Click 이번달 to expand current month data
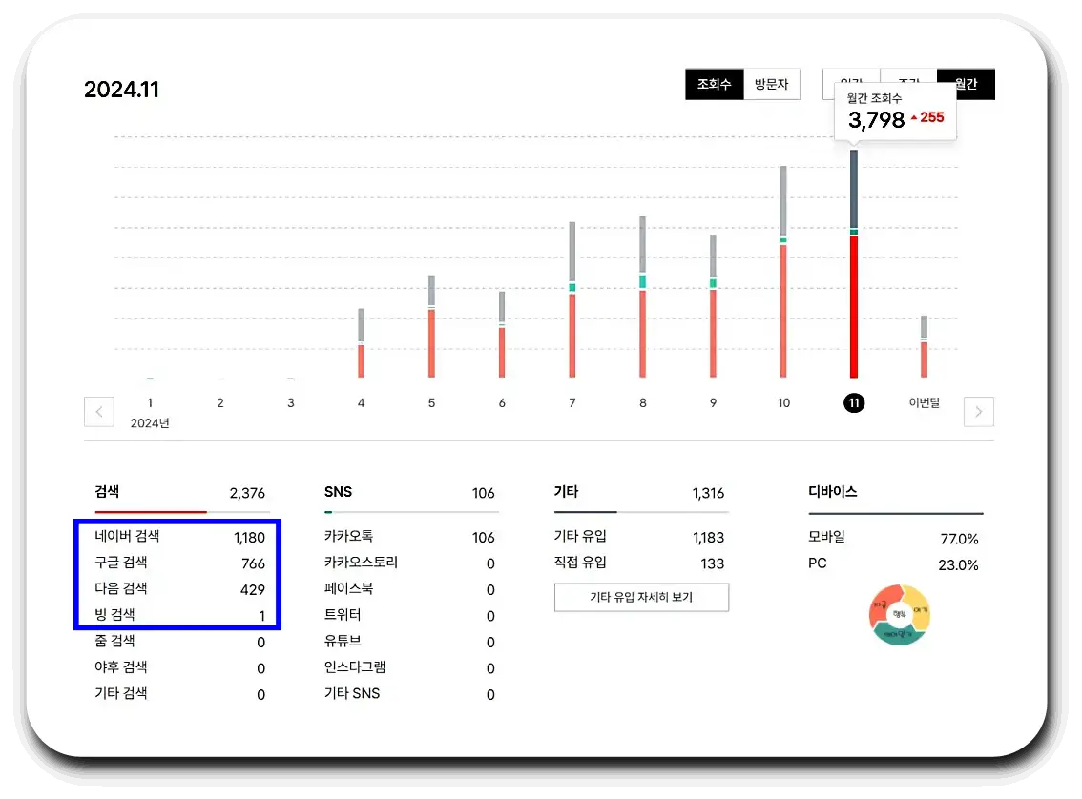 coord(924,402)
